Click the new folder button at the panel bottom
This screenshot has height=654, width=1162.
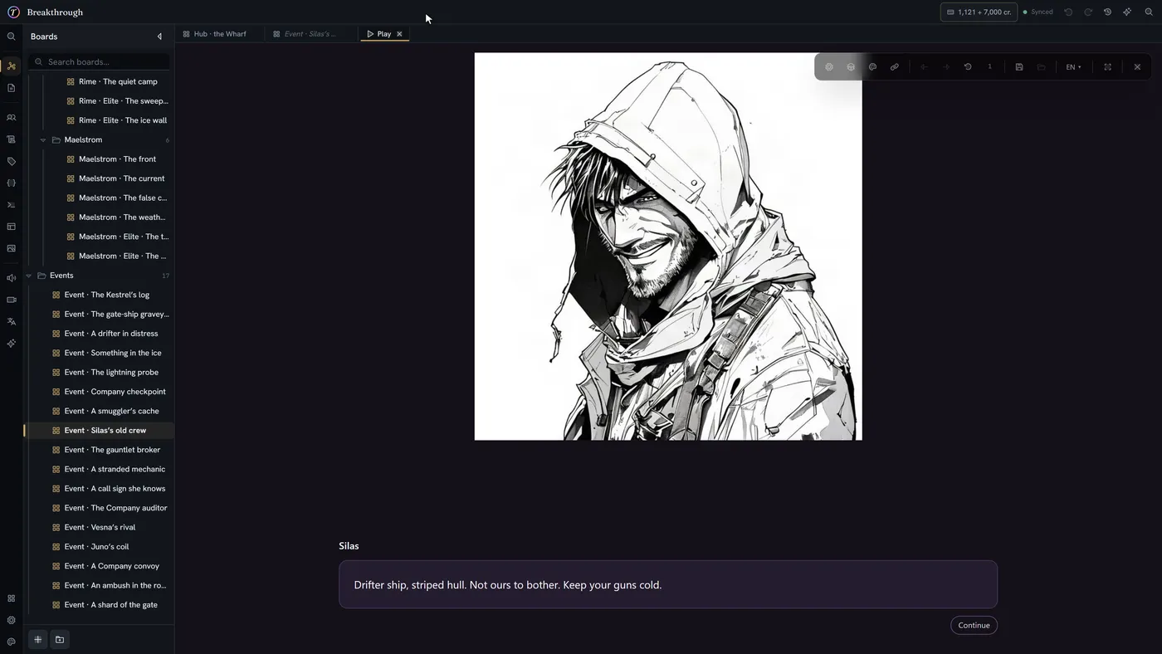(x=60, y=640)
